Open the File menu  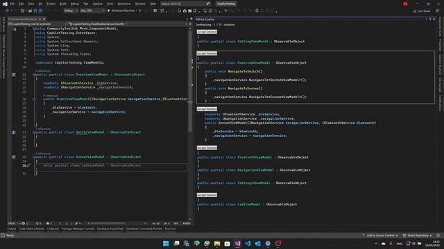12,3
